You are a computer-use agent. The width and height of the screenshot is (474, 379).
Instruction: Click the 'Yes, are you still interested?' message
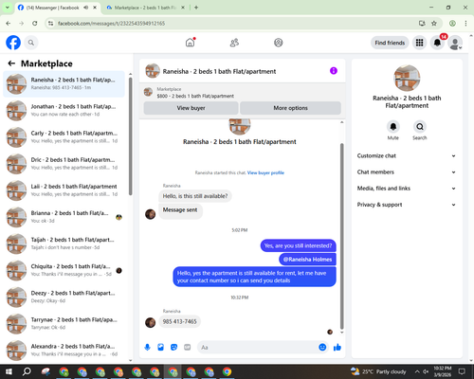[298, 245]
